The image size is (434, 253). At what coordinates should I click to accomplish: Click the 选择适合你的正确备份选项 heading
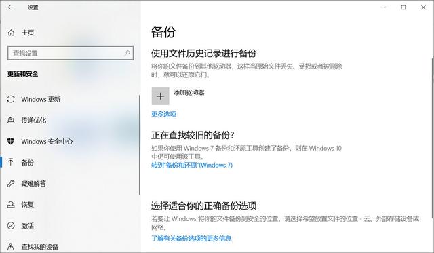(203, 206)
